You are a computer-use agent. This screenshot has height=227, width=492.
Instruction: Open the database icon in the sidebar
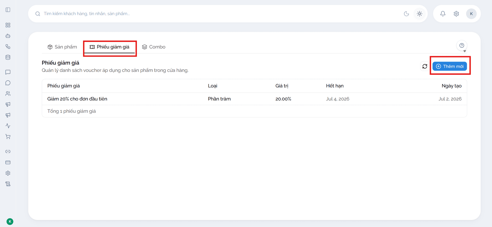pyautogui.click(x=8, y=57)
